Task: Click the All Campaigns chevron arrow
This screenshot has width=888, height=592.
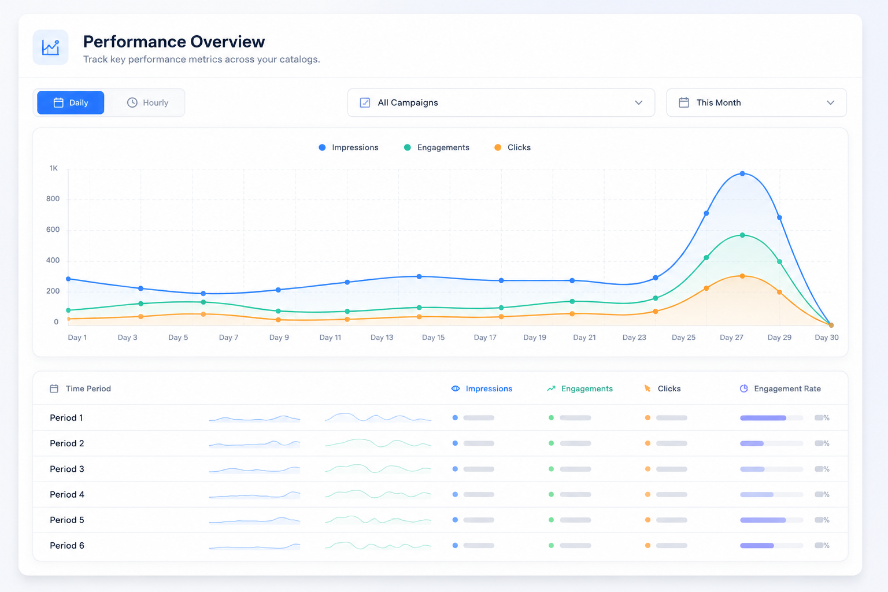Action: pyautogui.click(x=639, y=102)
